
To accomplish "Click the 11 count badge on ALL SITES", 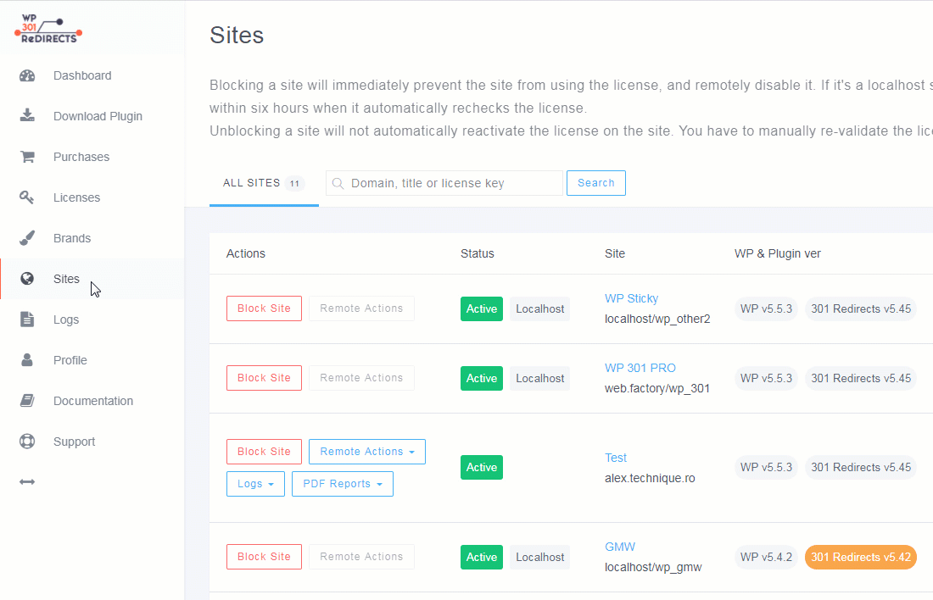I will [x=294, y=184].
